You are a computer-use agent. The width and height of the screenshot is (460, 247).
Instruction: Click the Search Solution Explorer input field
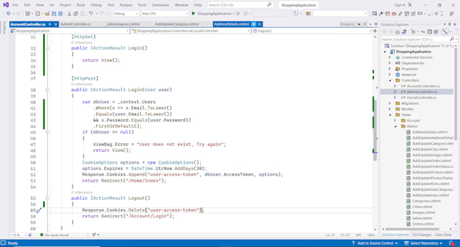tap(415, 39)
